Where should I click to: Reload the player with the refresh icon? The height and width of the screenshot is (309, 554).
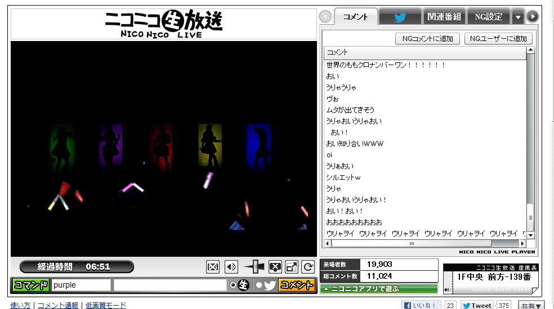(308, 267)
